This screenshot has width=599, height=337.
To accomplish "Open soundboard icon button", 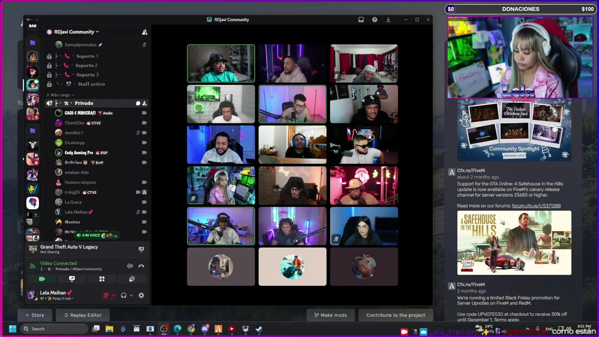I will 132,279.
